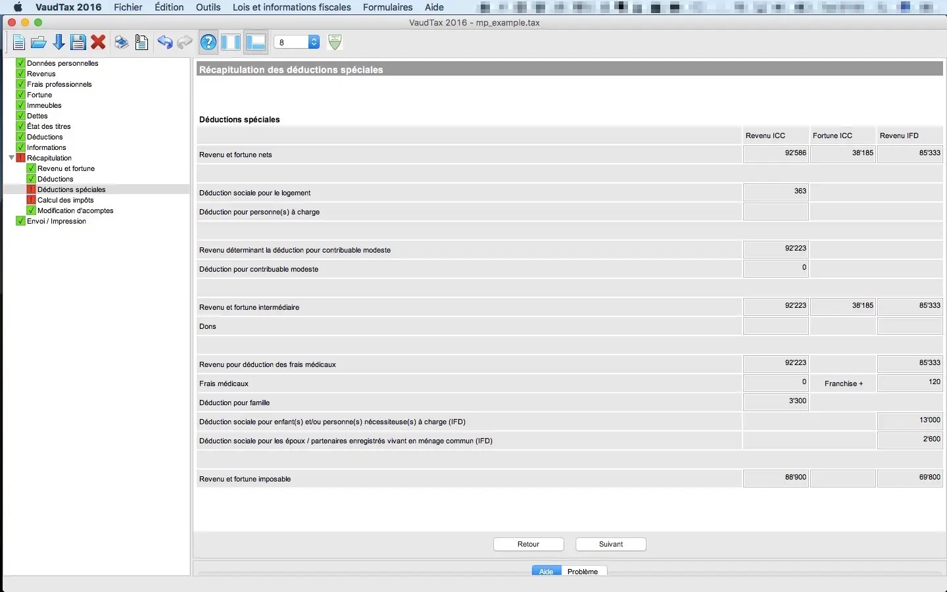Select Informations in the navigation tree
This screenshot has width=947, height=592.
[x=47, y=147]
